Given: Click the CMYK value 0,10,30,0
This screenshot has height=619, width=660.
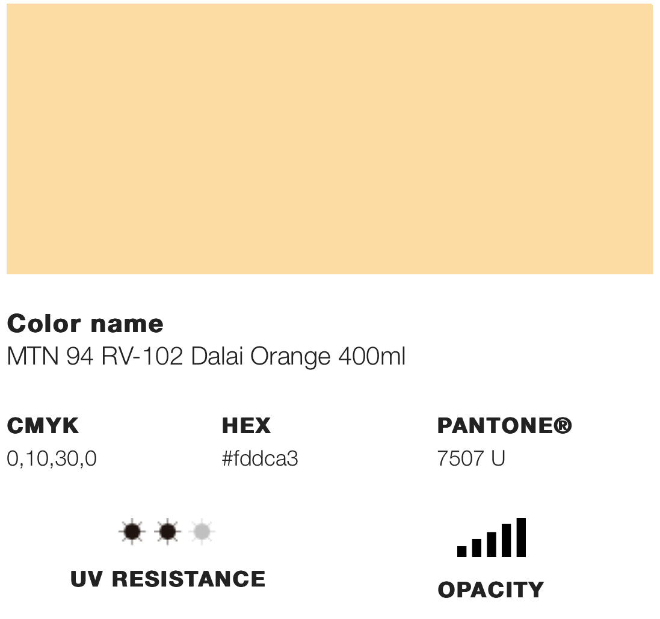Looking at the screenshot, I should tap(52, 459).
